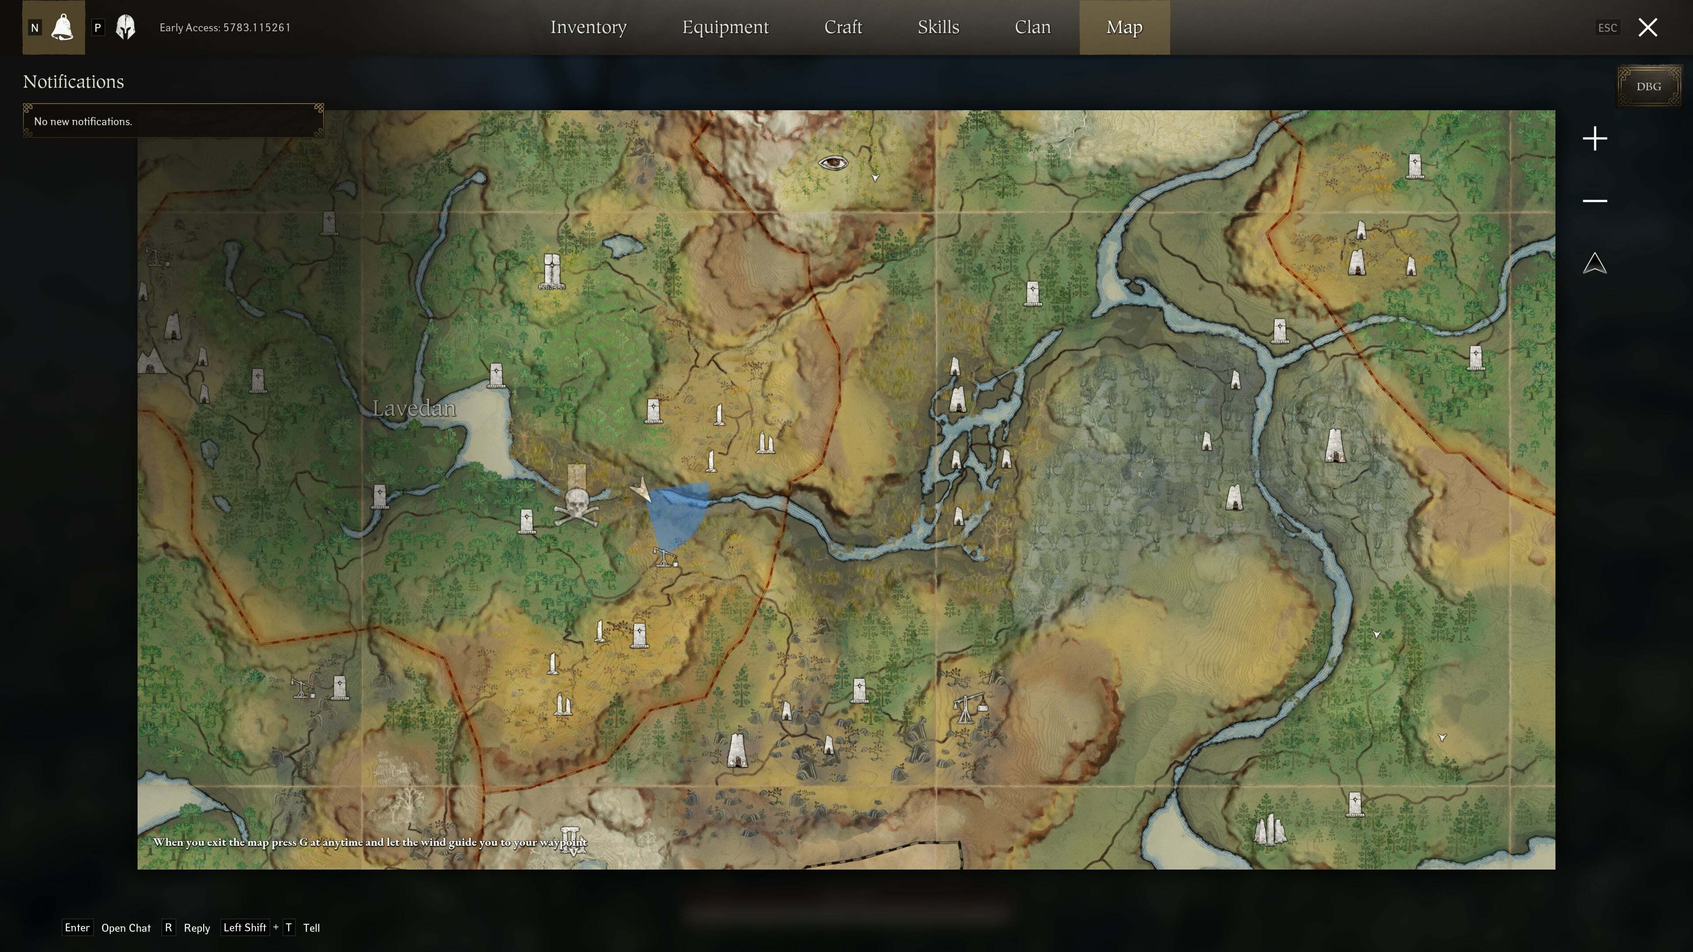Zoom out with the minus button
1693x952 pixels.
coord(1594,201)
